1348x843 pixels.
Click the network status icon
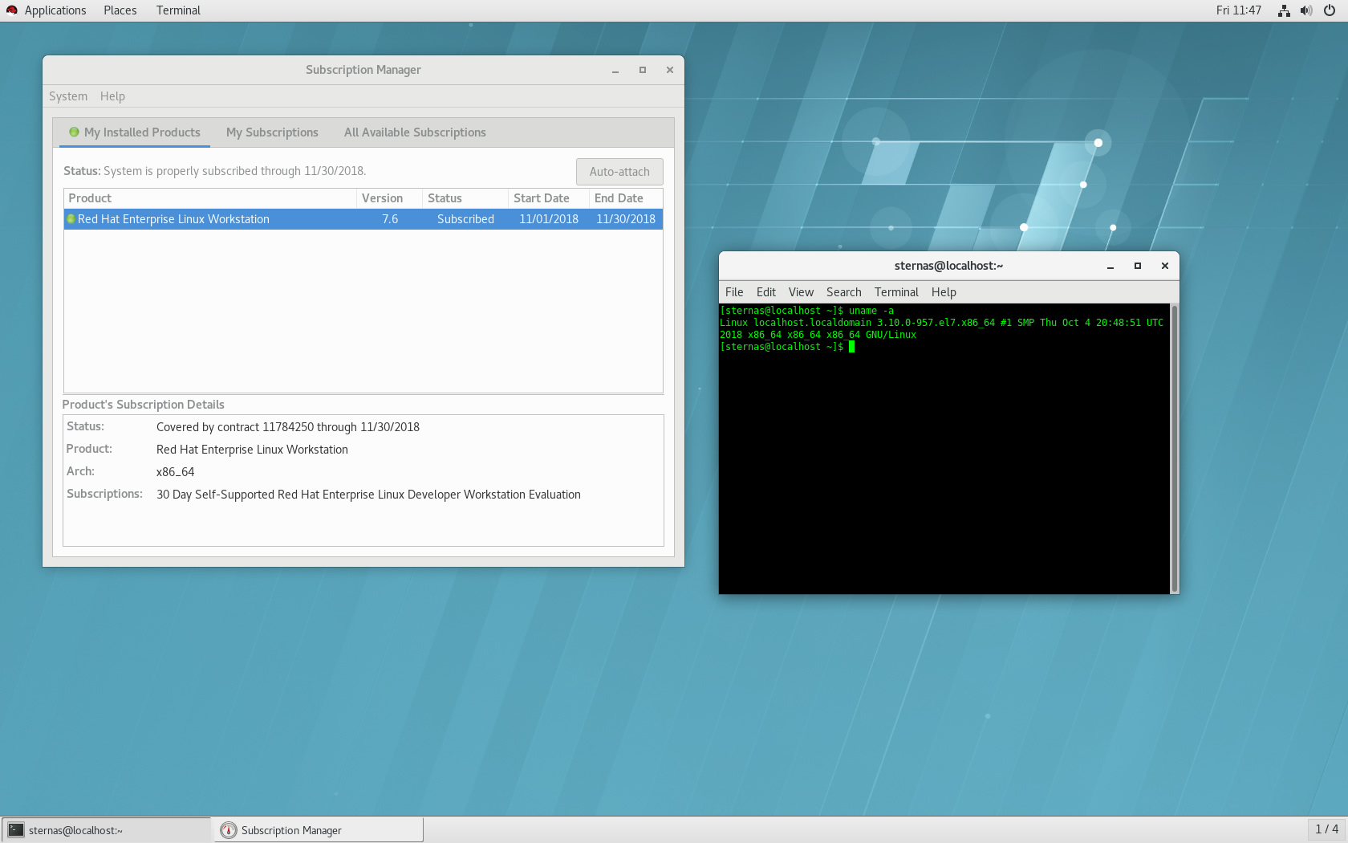[1284, 10]
